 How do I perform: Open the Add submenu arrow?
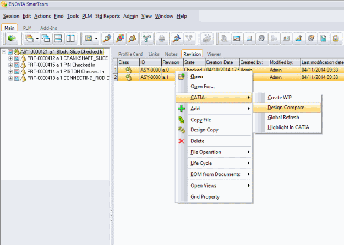pyautogui.click(x=249, y=108)
